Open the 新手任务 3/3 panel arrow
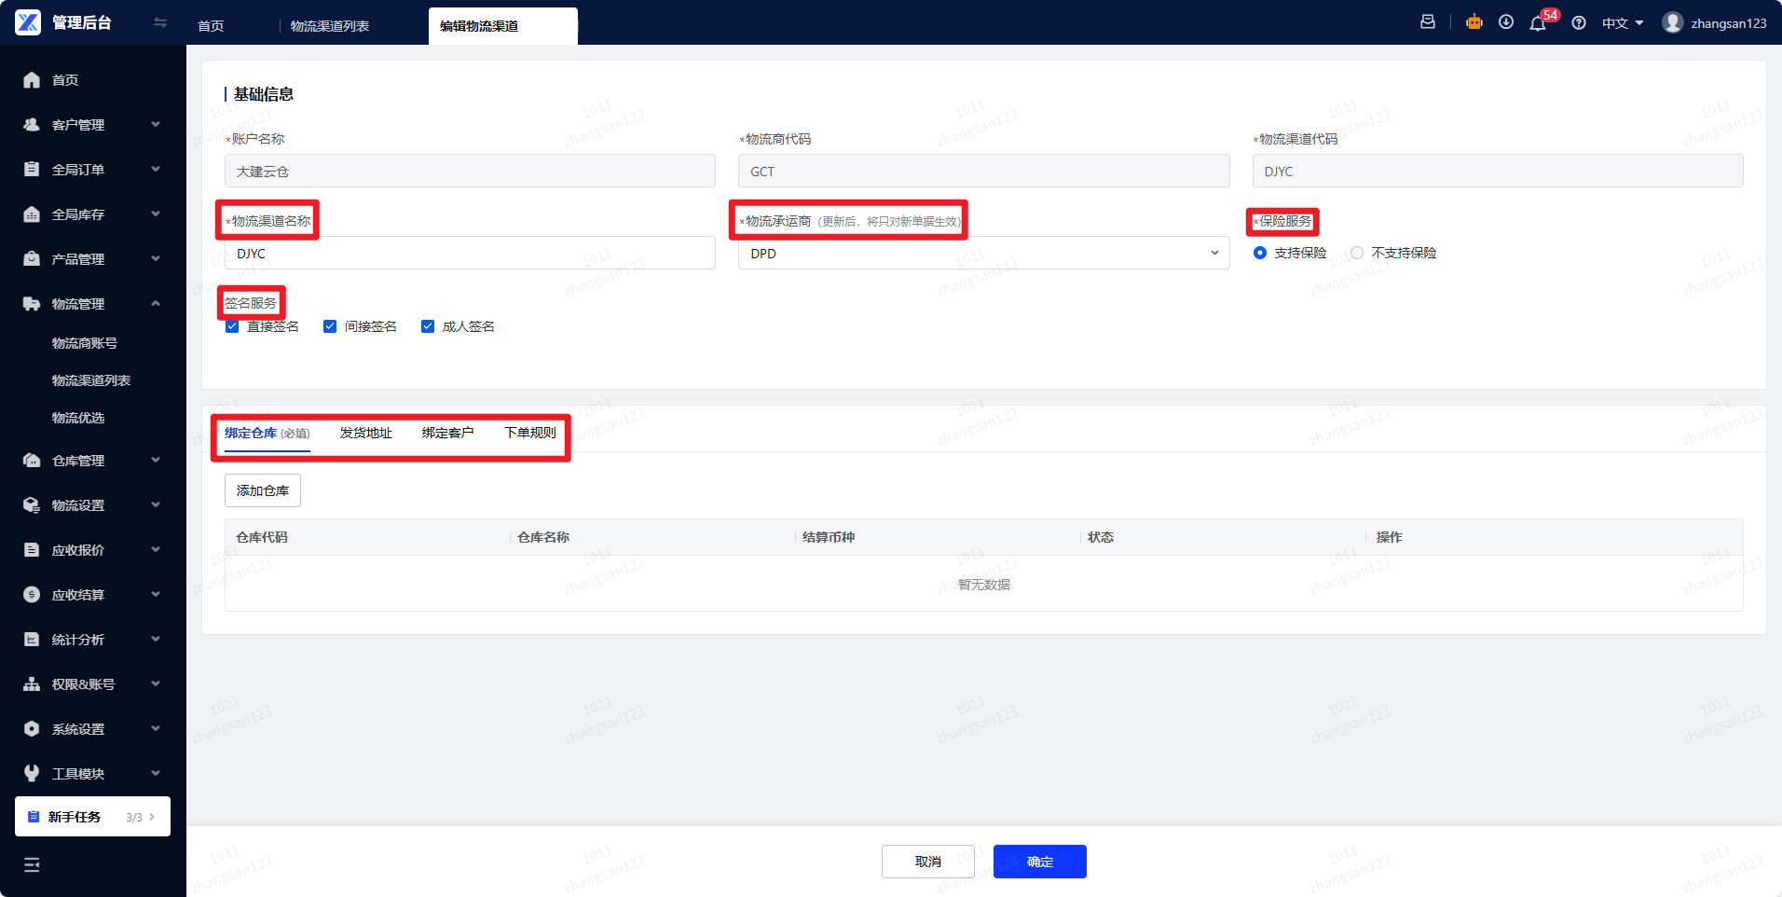Image resolution: width=1782 pixels, height=897 pixels. pos(153,817)
